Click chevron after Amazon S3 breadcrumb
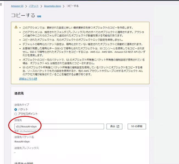179x164 pixels. [26, 6]
